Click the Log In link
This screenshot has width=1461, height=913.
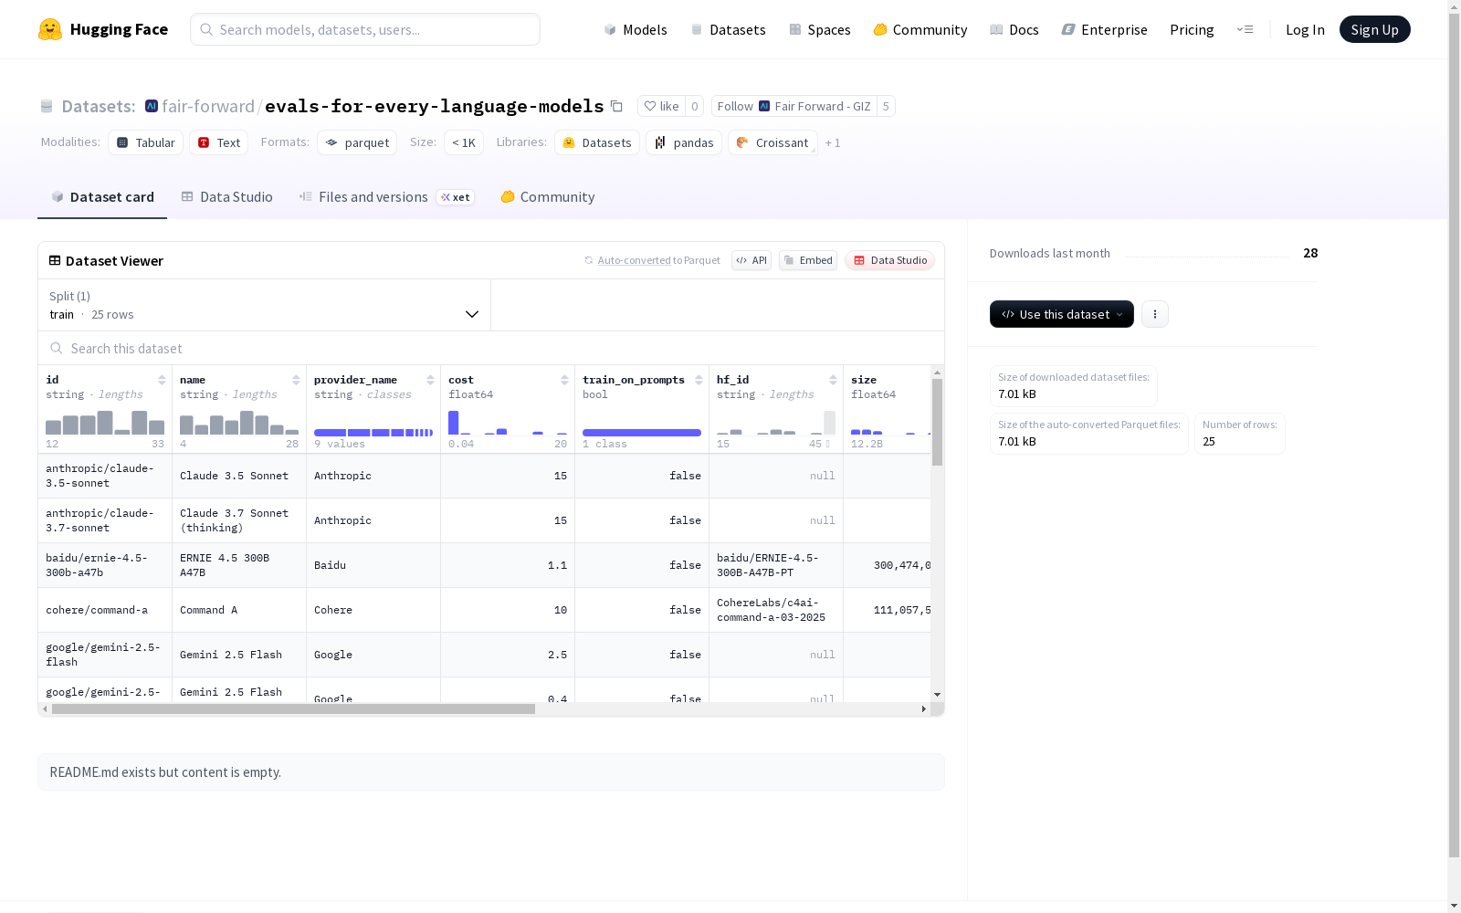1305,29
